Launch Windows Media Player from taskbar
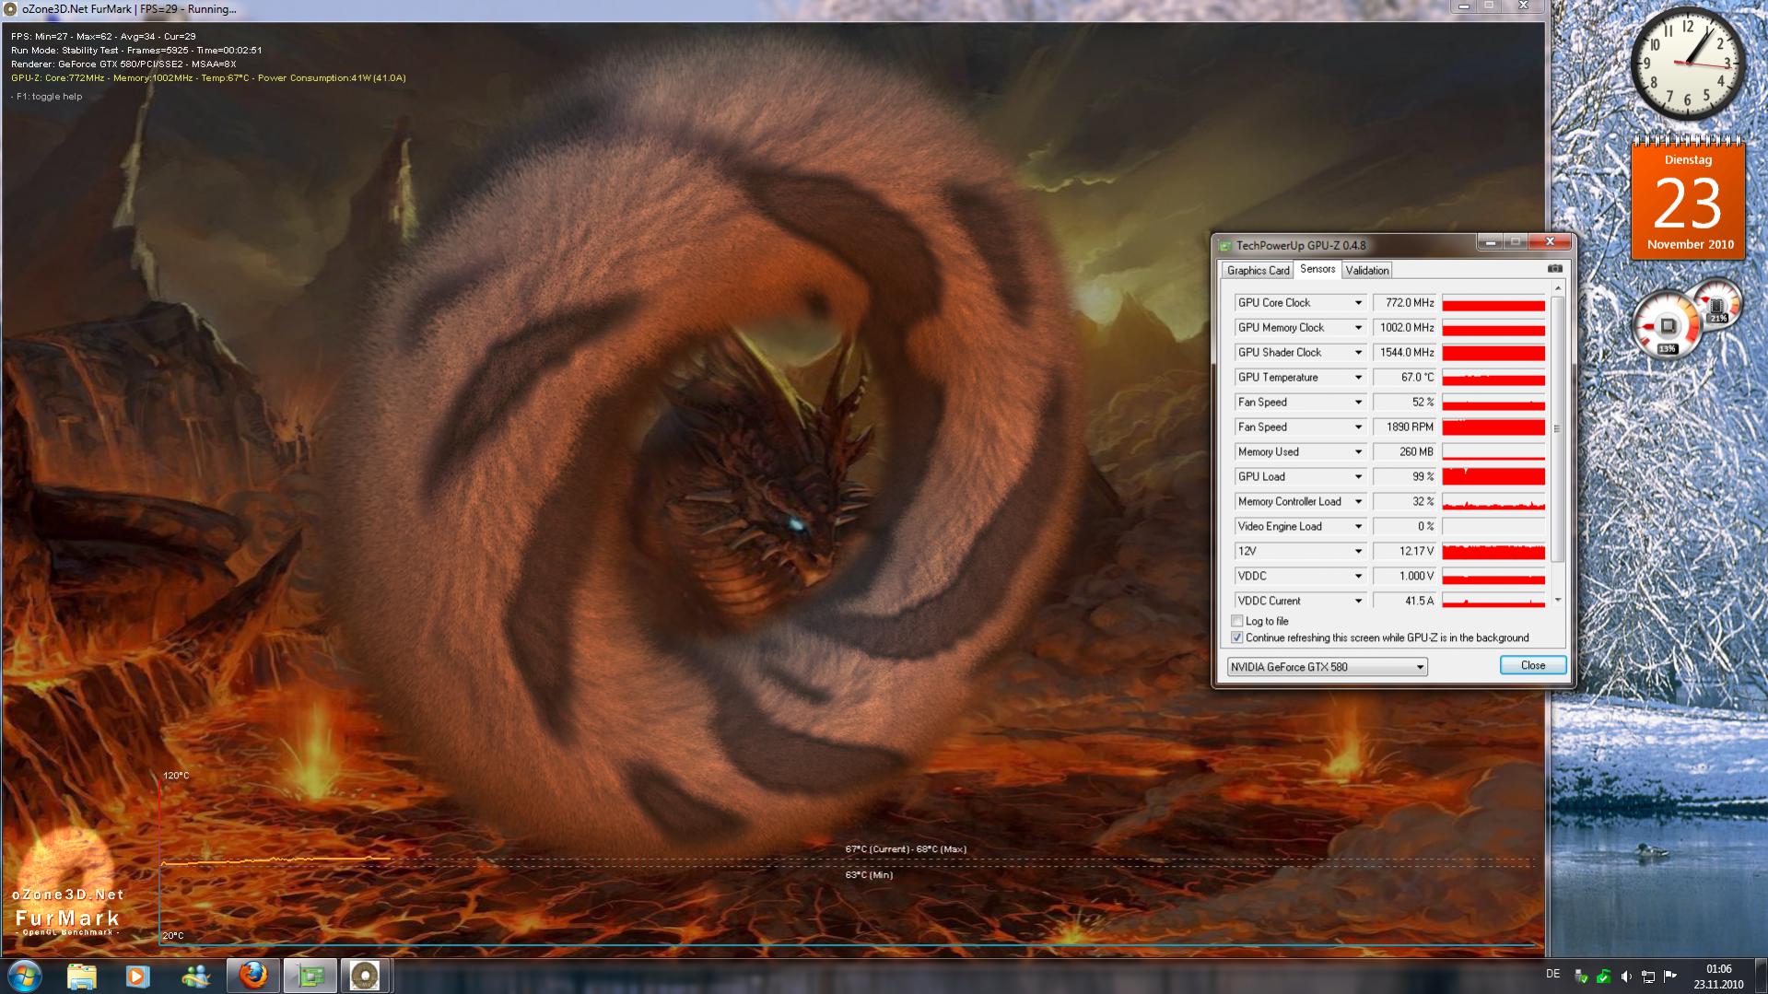This screenshot has width=1768, height=994. click(x=138, y=976)
